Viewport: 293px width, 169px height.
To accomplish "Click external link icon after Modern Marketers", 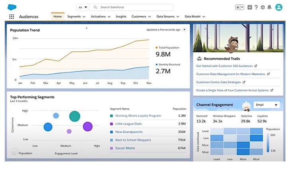I will (x=268, y=74).
